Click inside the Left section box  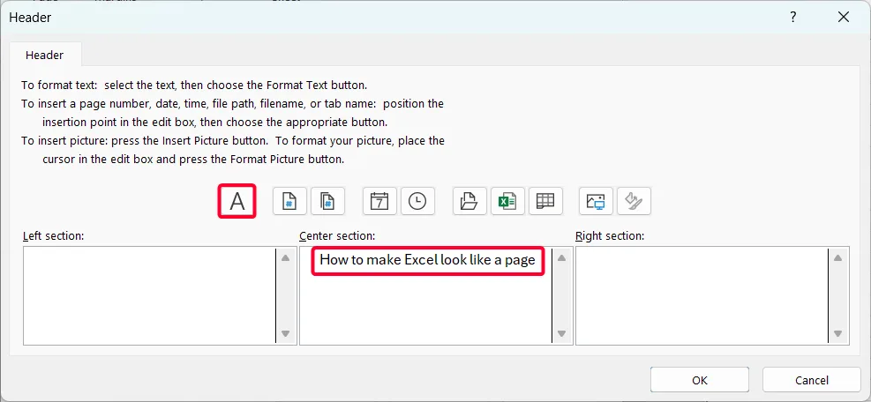click(149, 295)
